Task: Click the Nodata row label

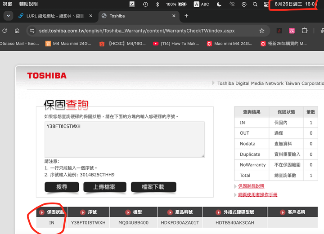Action: point(247,144)
